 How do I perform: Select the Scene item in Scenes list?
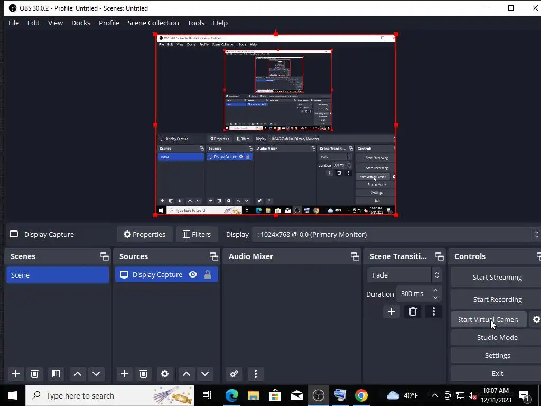point(58,275)
